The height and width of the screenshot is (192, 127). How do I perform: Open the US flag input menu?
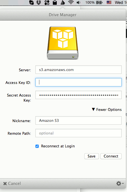point(109,3)
